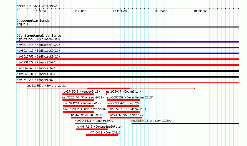Click ruler position 81130100
This screenshot has width=247, height=146.
201,11
